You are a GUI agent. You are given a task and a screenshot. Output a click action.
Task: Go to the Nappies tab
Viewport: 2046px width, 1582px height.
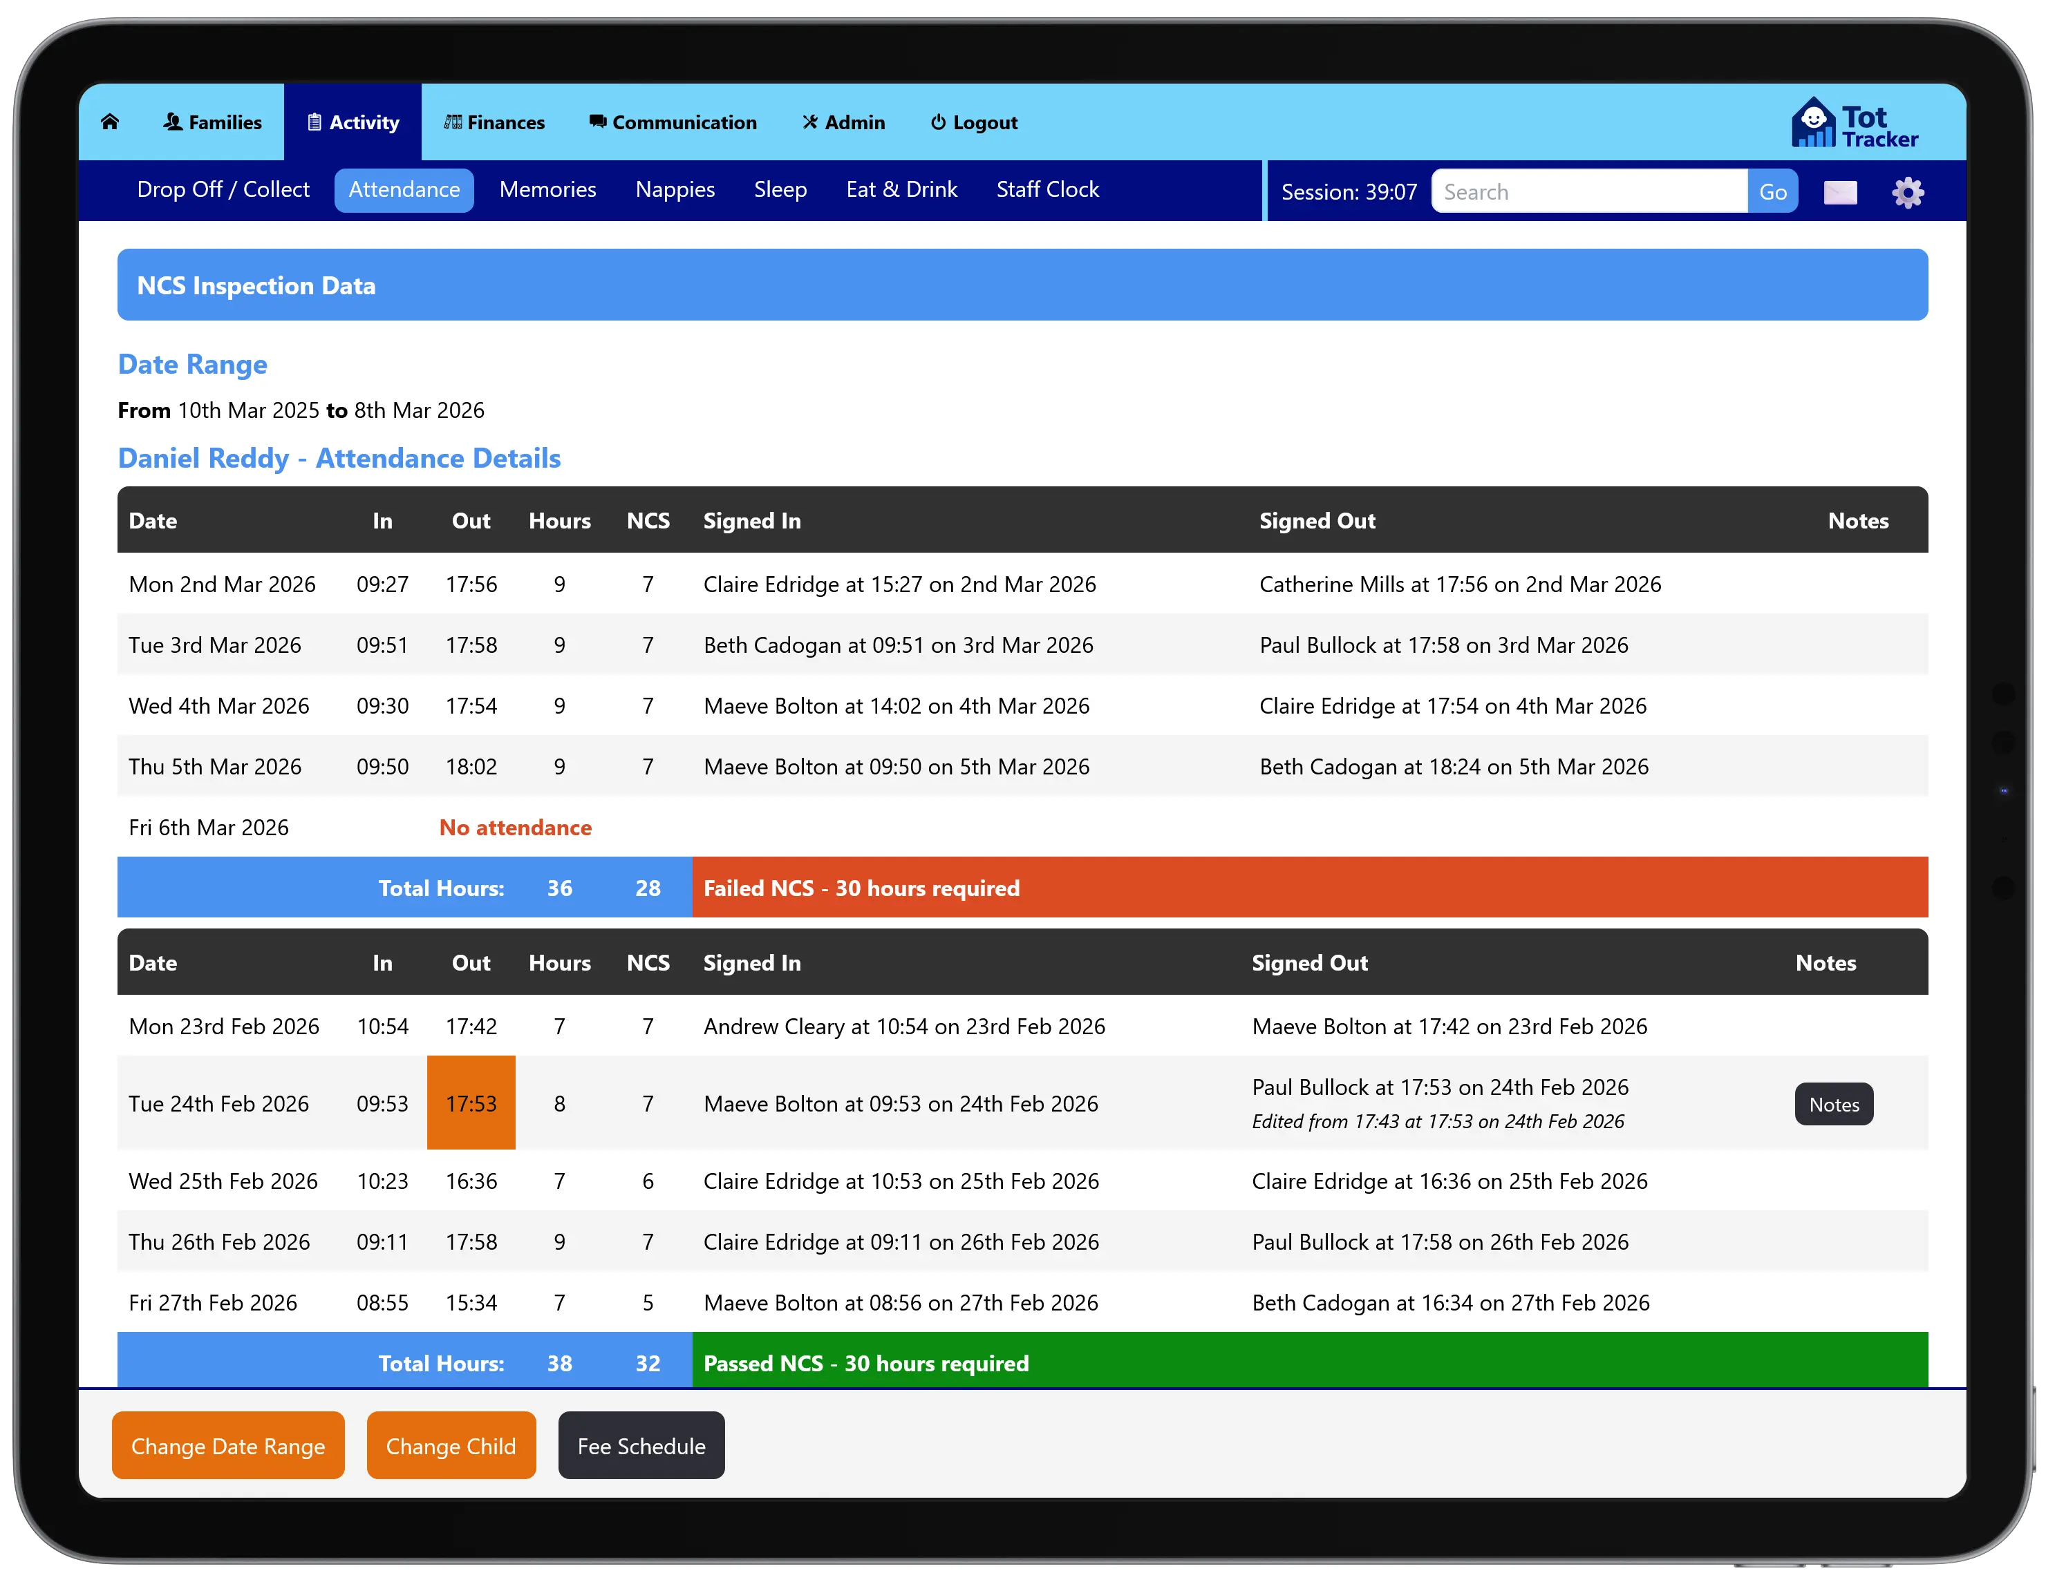(x=675, y=189)
